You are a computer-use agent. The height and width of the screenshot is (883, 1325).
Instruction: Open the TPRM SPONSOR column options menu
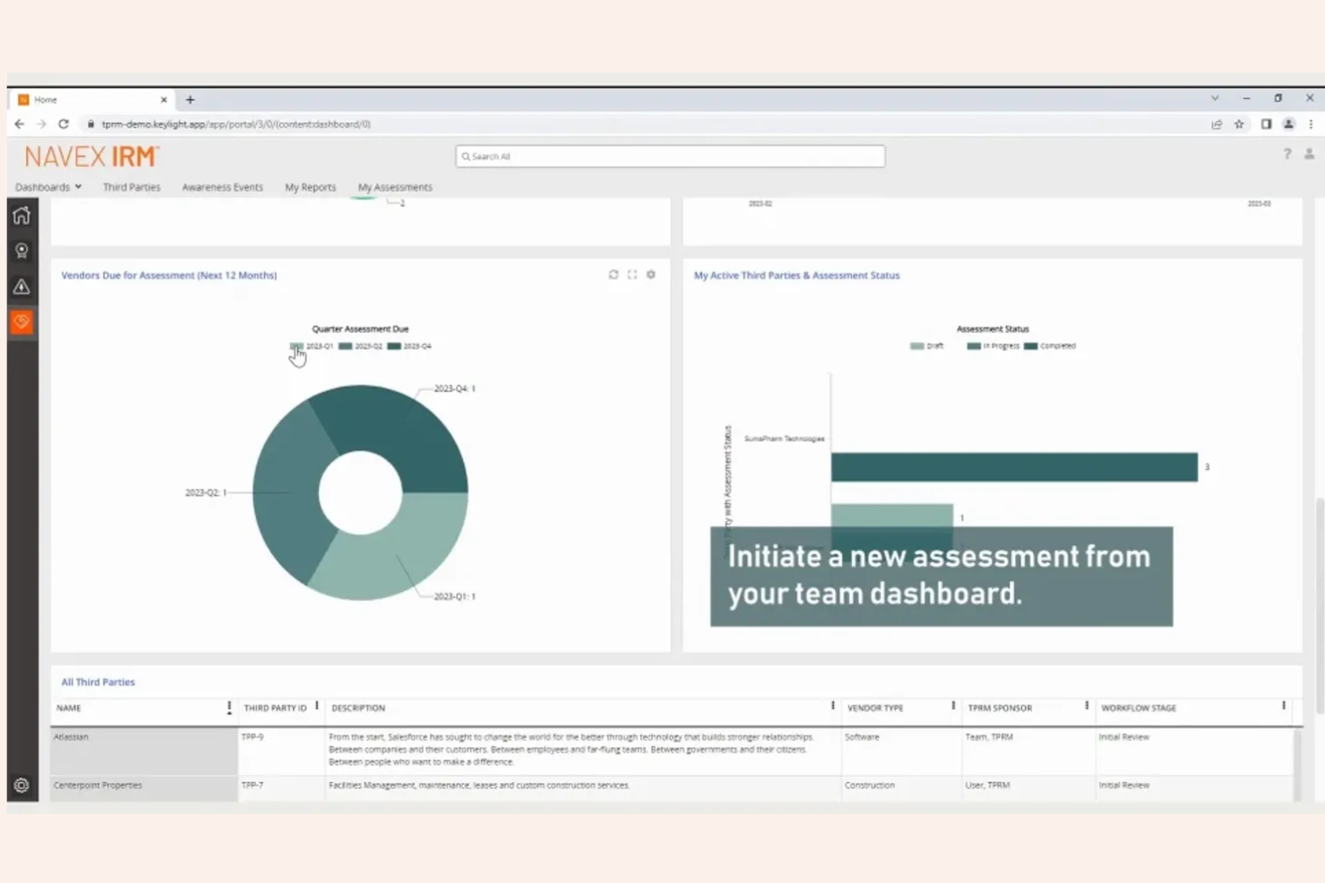pos(1087,706)
